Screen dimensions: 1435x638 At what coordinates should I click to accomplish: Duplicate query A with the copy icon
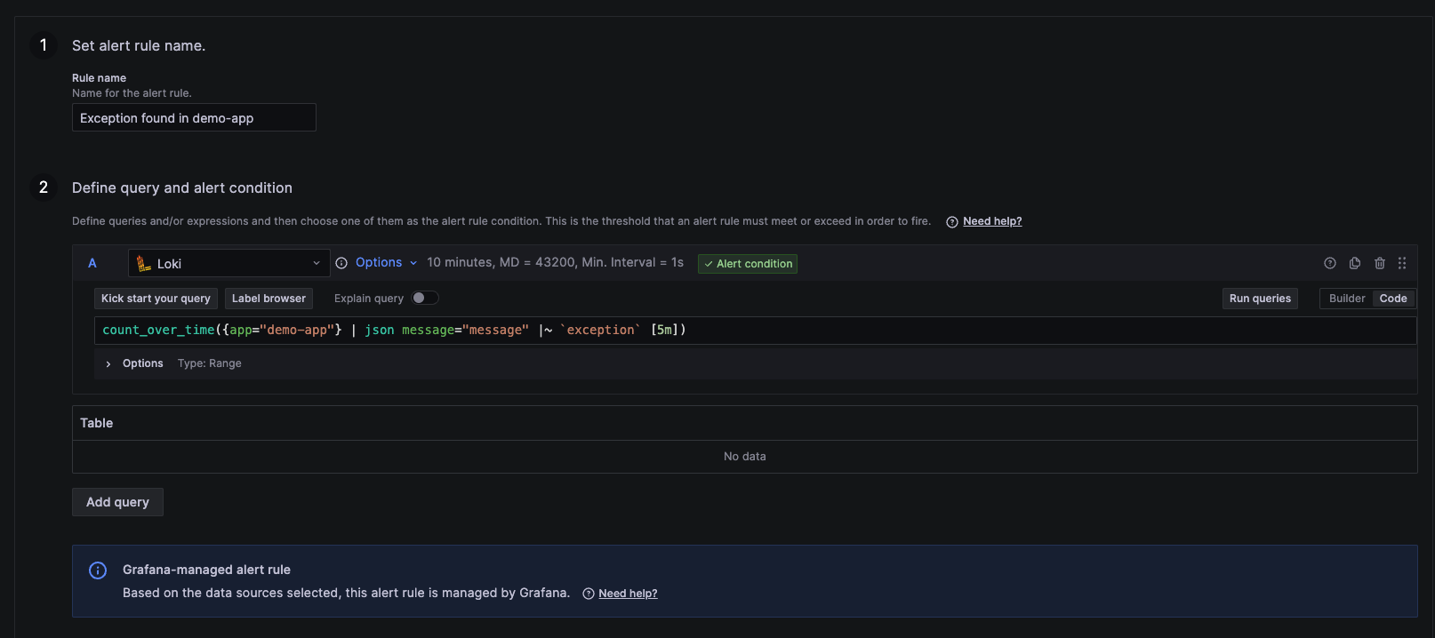[x=1355, y=263]
